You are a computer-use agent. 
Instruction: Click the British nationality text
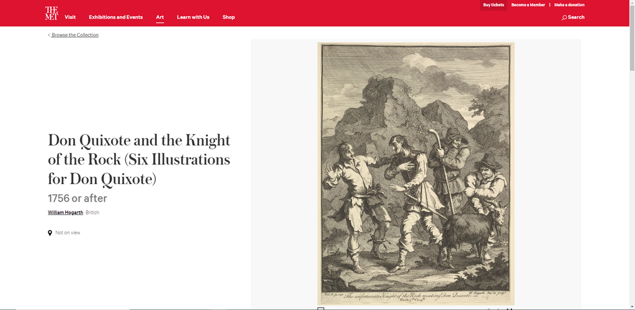[92, 213]
